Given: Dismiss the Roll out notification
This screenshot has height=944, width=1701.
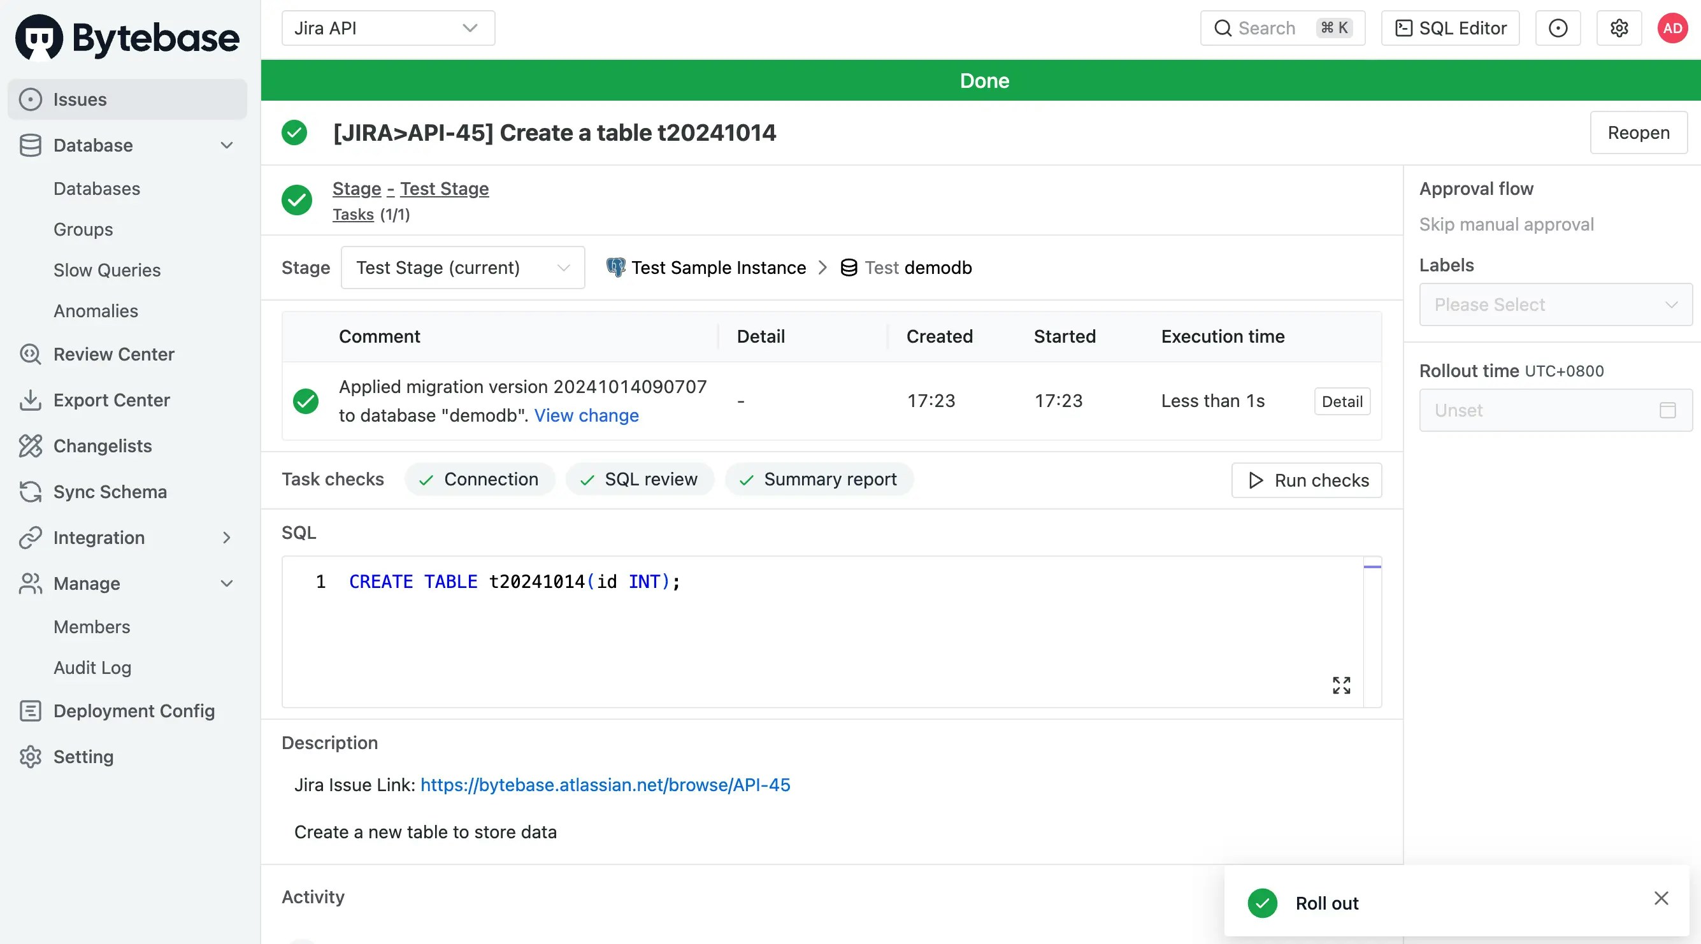Looking at the screenshot, I should (1662, 898).
